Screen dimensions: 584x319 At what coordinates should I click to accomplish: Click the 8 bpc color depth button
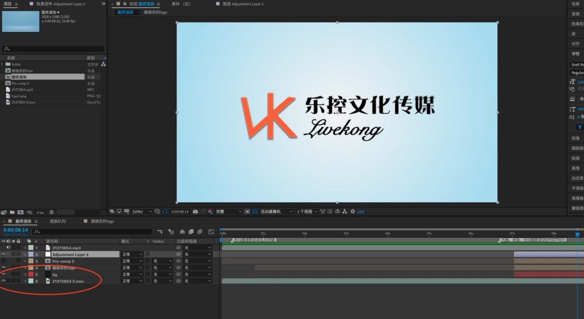tap(40, 212)
